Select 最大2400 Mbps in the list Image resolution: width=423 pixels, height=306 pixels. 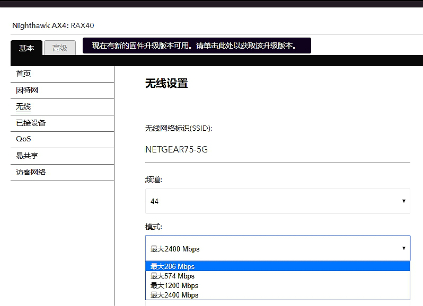278,295
